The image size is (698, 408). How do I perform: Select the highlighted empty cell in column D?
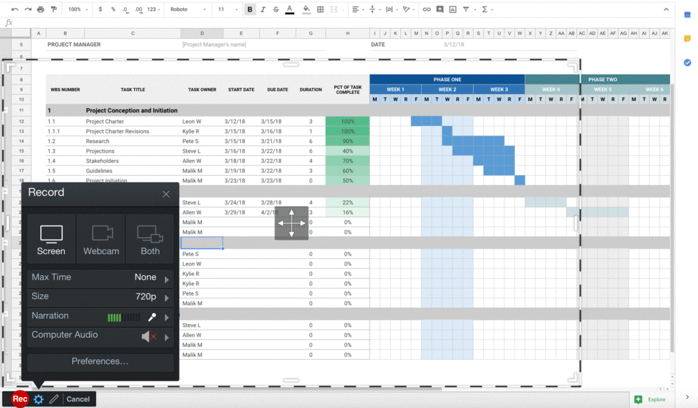[x=202, y=243]
